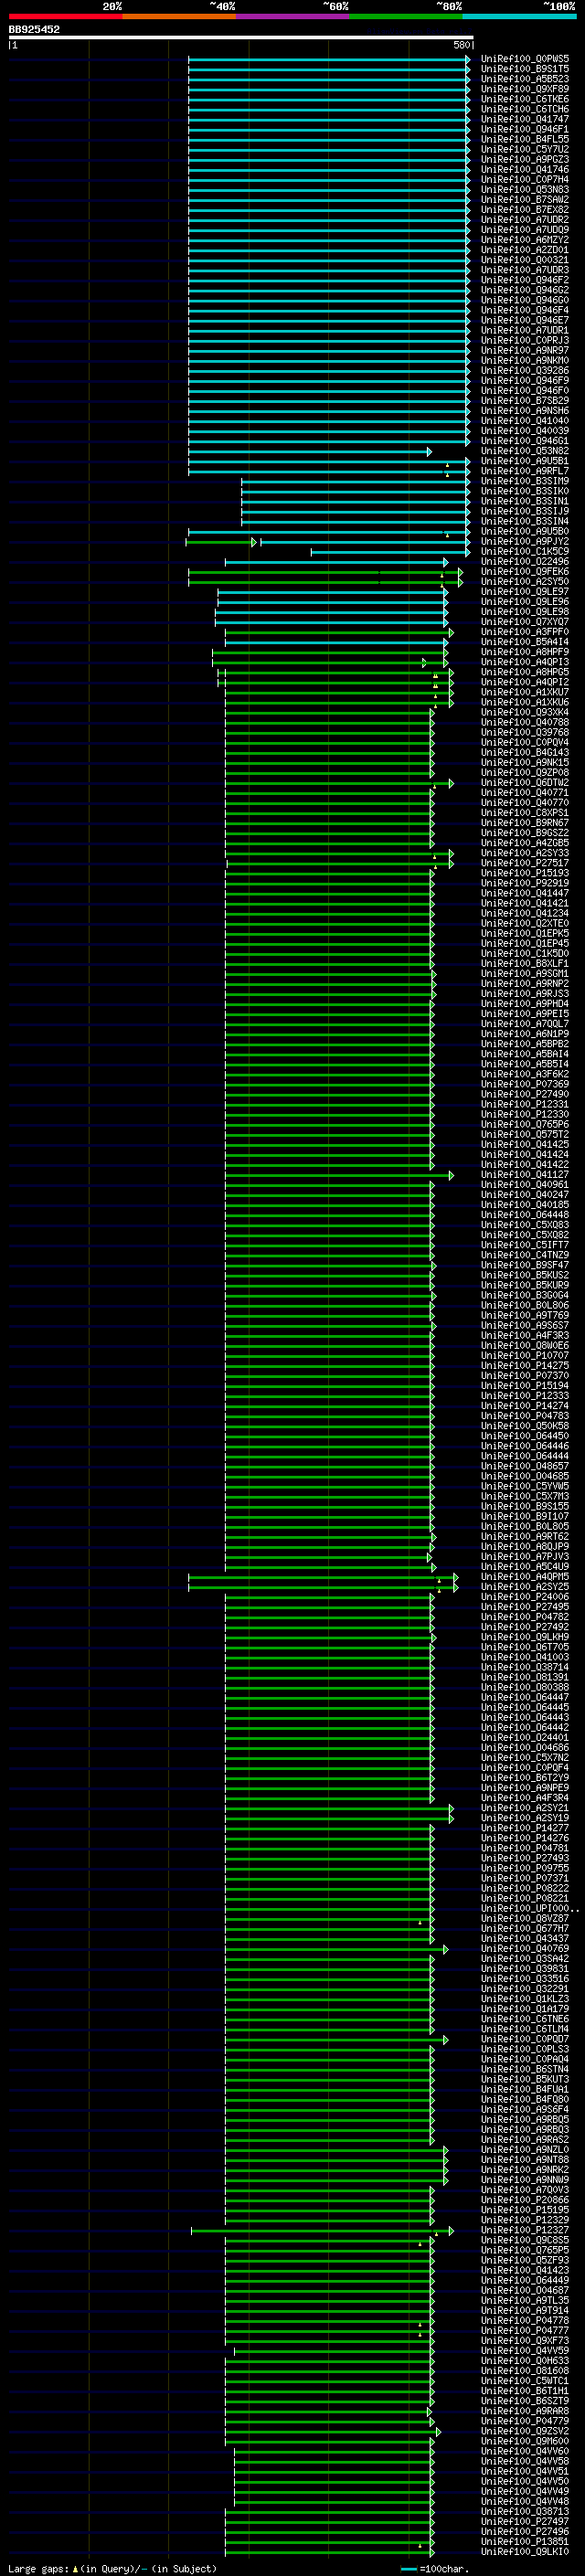Viewport: 585px width, 2576px height.
Task: Click hit label UniRef100_Q9ZSV2
Action: coord(524,2430)
